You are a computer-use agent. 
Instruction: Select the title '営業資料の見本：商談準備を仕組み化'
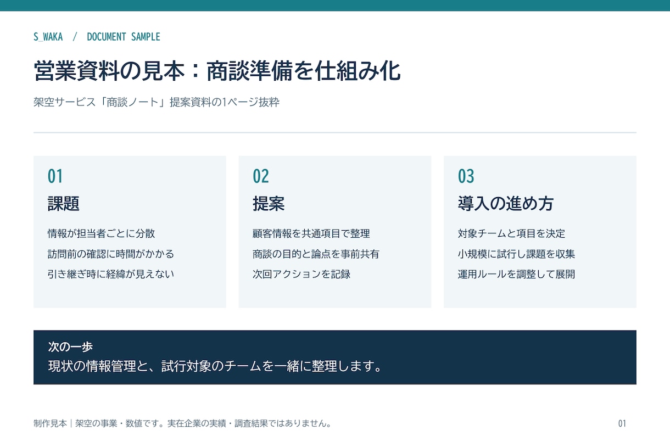217,71
